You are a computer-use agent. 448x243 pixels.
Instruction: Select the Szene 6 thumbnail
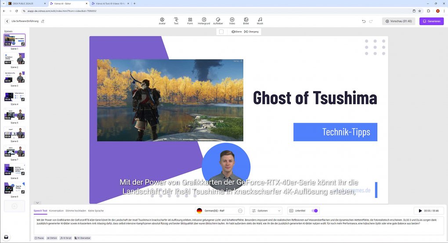click(x=14, y=132)
